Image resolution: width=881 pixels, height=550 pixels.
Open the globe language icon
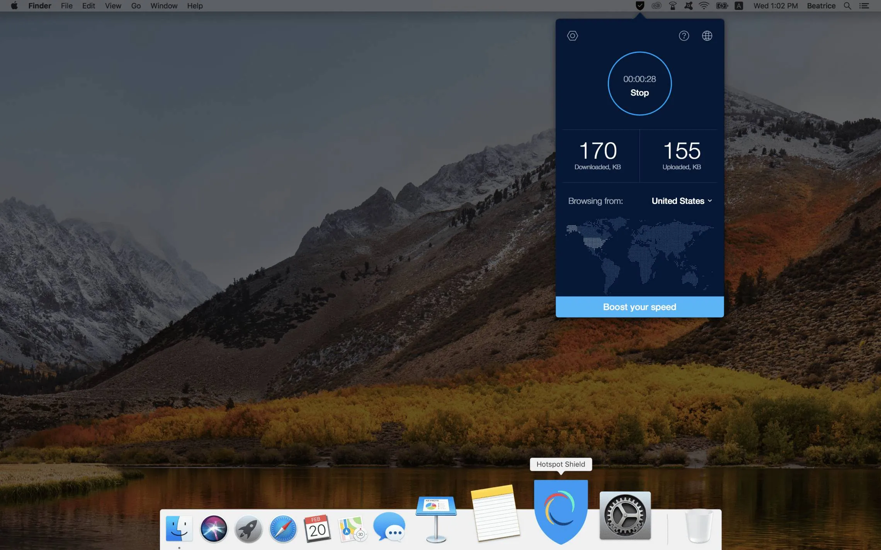[707, 36]
